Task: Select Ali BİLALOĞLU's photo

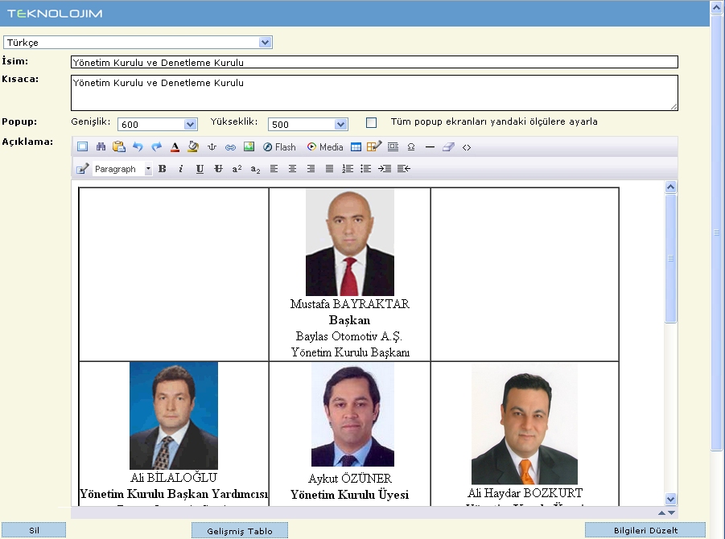Action: coord(173,416)
